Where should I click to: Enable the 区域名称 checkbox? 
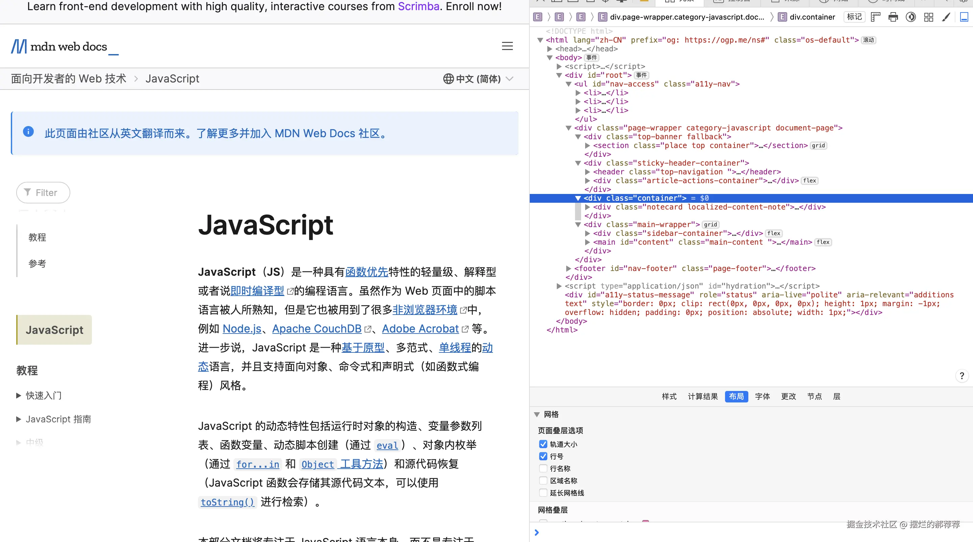(543, 481)
